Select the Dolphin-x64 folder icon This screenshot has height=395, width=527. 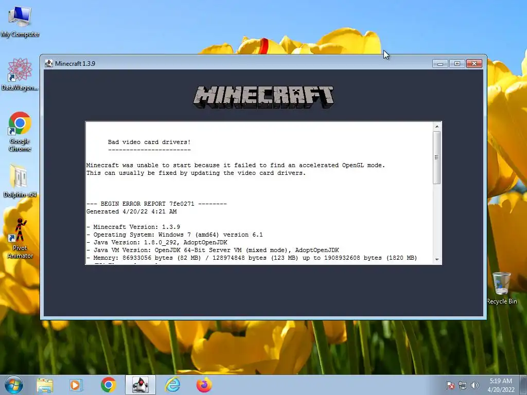(x=20, y=181)
